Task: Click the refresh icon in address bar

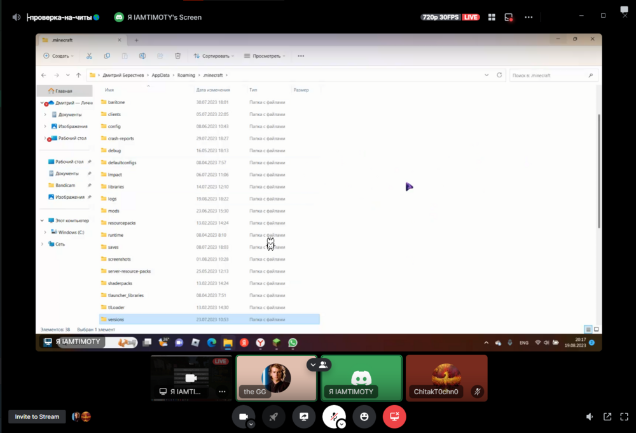Action: point(499,75)
